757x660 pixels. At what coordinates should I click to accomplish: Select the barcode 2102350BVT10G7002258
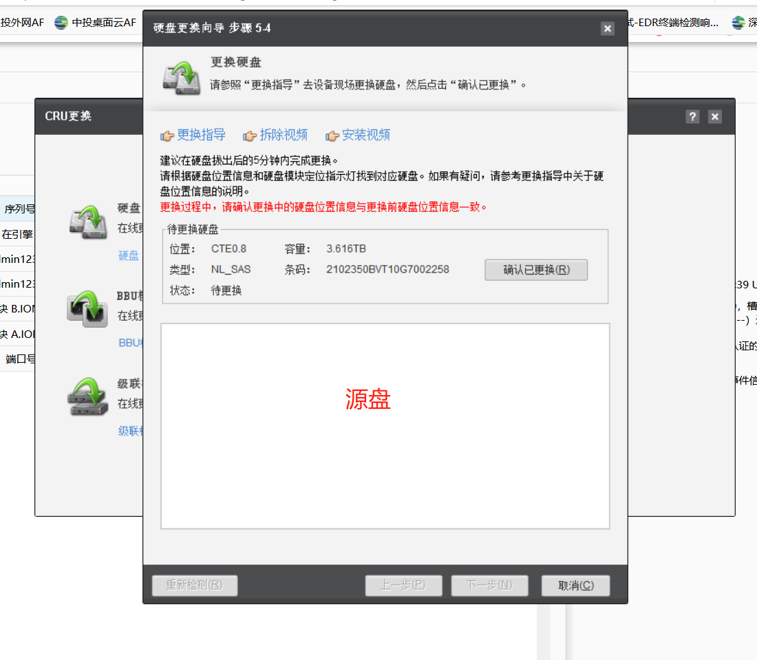click(x=387, y=269)
